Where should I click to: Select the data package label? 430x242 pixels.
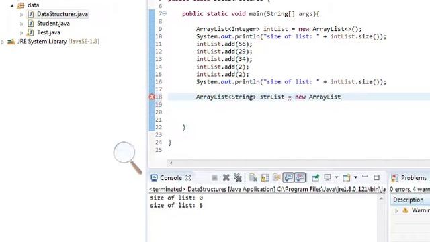pos(33,5)
